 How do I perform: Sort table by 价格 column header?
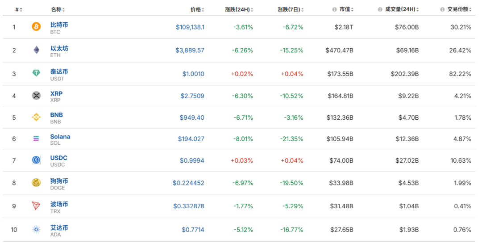pos(197,9)
